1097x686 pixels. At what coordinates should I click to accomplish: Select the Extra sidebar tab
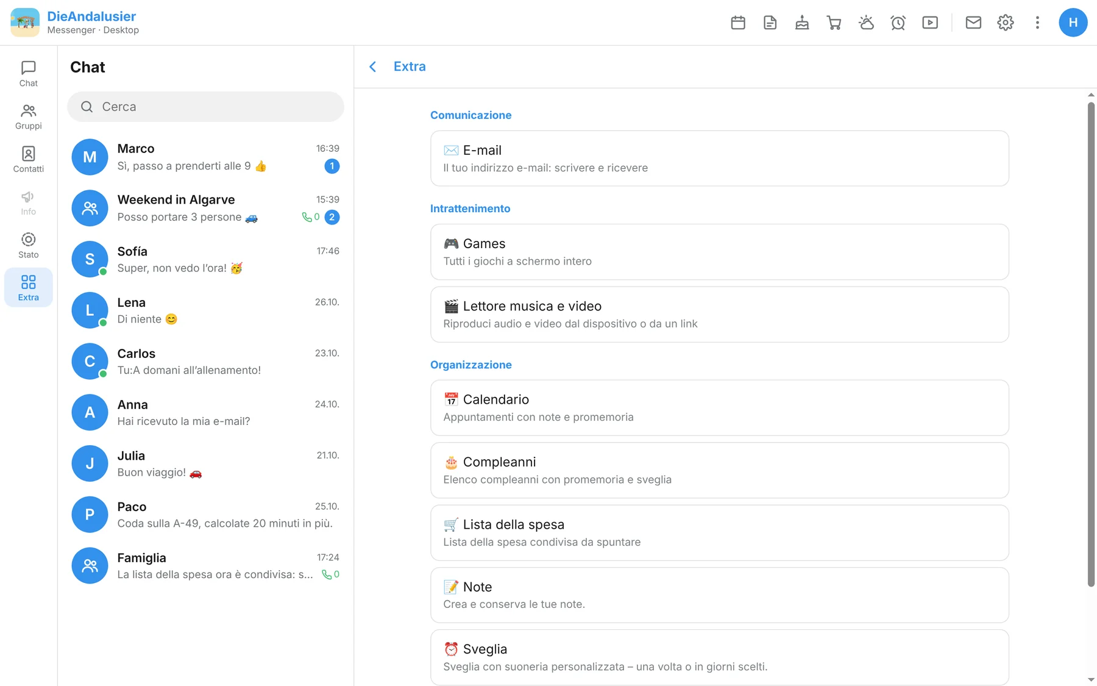[x=29, y=288]
